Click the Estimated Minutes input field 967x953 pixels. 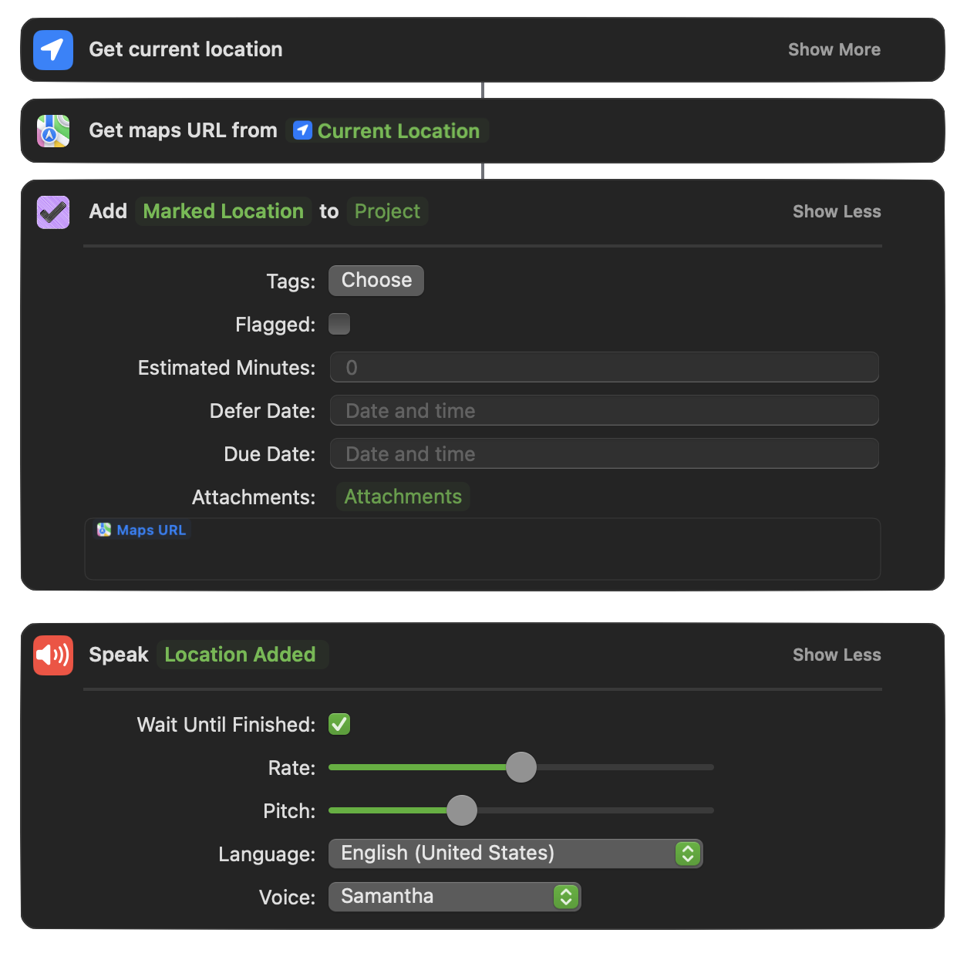(x=604, y=368)
